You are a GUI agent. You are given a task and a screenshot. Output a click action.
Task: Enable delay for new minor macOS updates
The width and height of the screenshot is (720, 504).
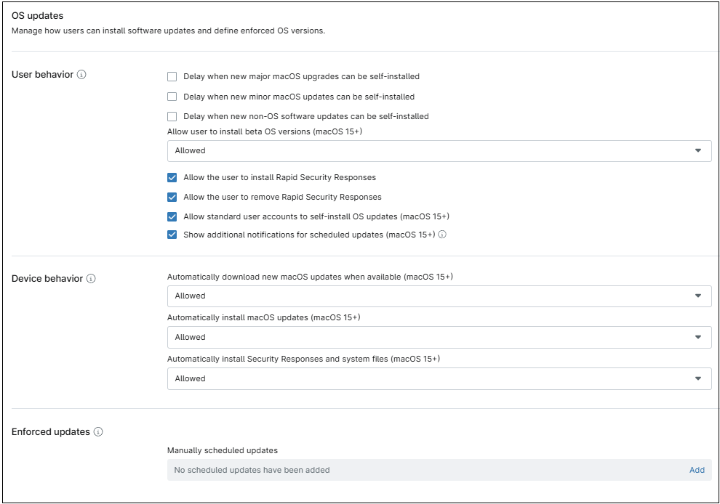pyautogui.click(x=171, y=95)
